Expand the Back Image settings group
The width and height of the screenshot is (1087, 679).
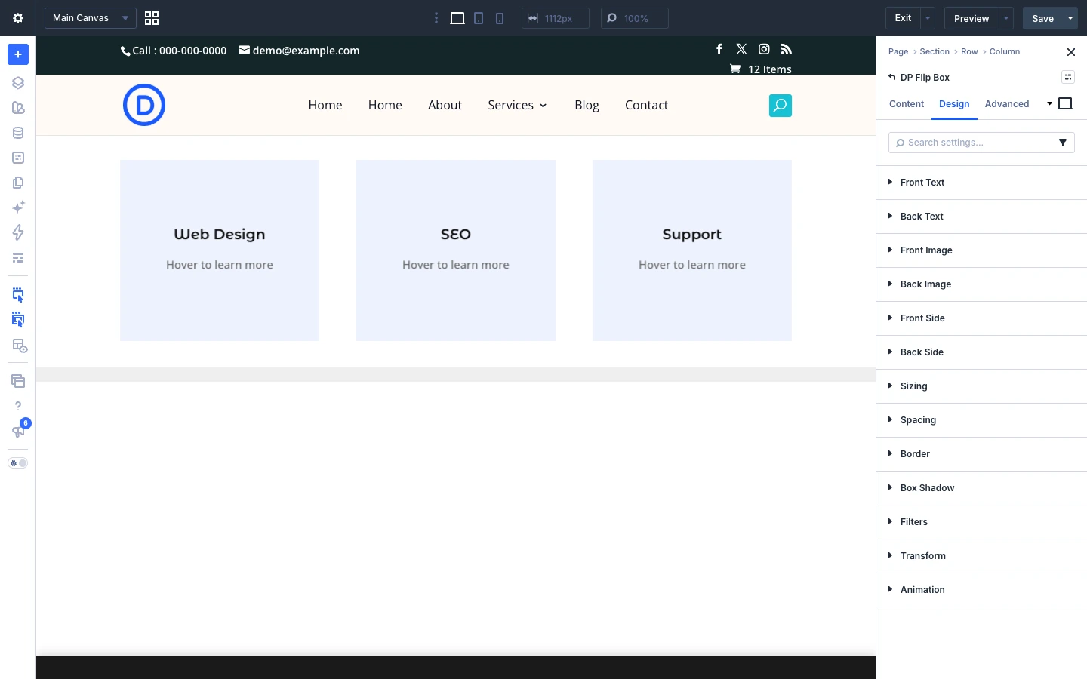[981, 284]
